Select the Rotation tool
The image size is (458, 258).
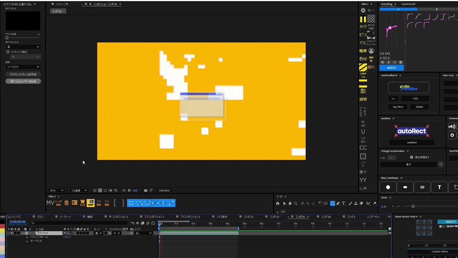(x=320, y=203)
